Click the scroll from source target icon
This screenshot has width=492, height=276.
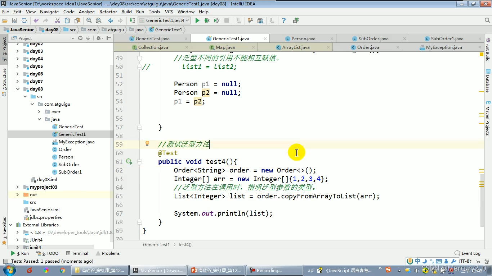(x=80, y=38)
